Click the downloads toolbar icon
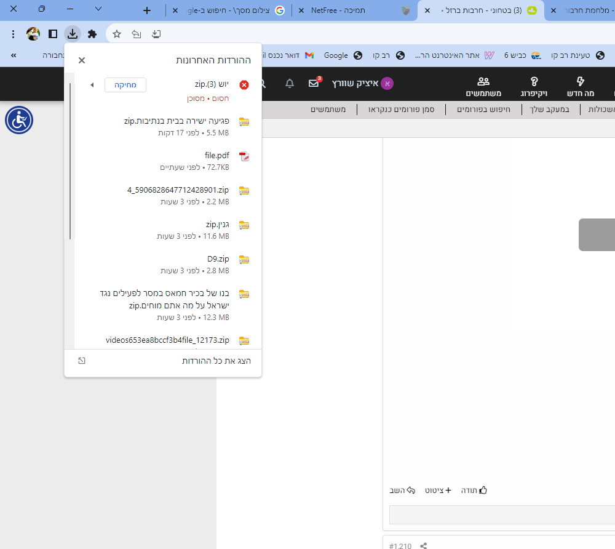This screenshot has height=549, width=615. 73,34
